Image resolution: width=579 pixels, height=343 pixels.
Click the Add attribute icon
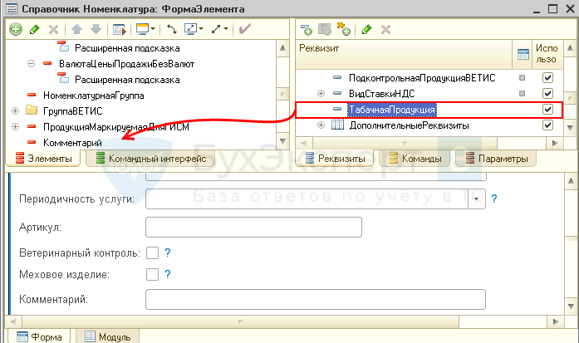307,30
